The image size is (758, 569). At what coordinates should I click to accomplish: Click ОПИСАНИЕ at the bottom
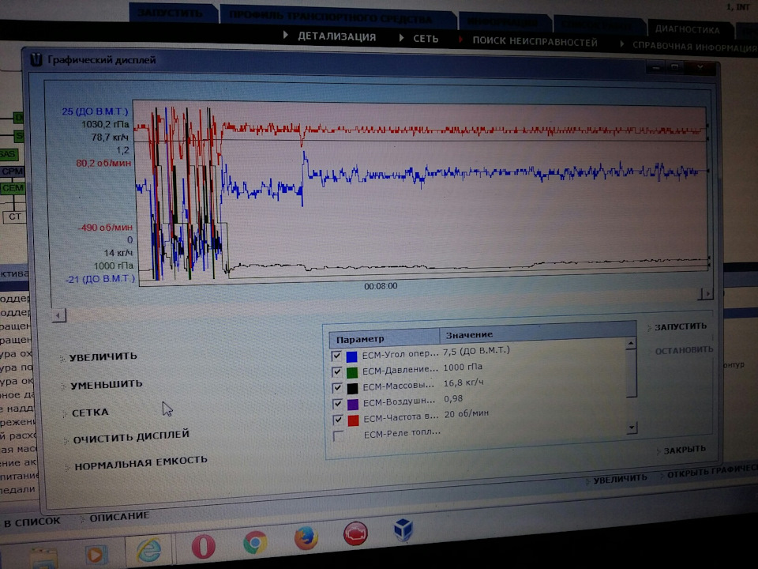119,517
